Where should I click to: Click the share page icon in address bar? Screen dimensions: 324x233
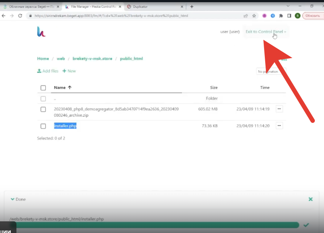[246, 16]
